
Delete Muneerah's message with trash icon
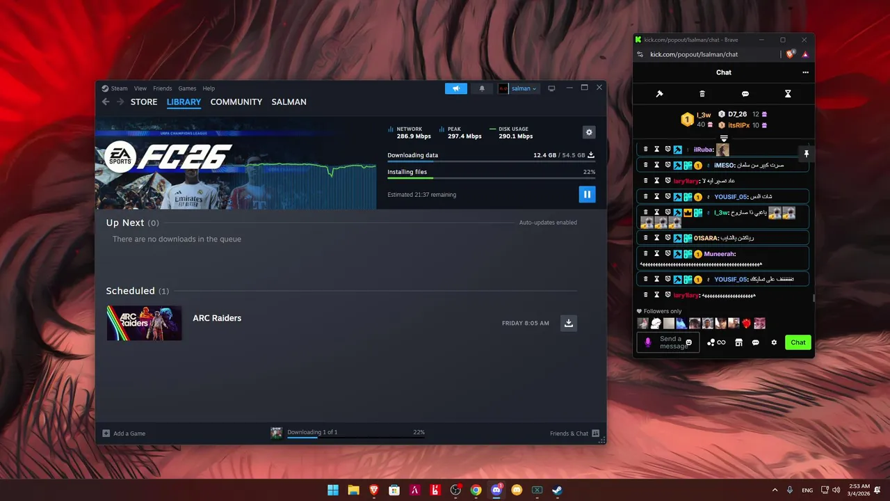[x=645, y=254]
